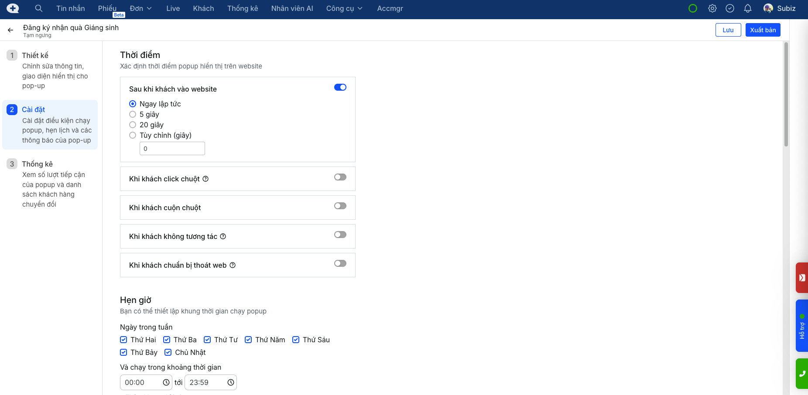The height and width of the screenshot is (395, 808).
Task: Click the green phone call widget
Action: 801,374
